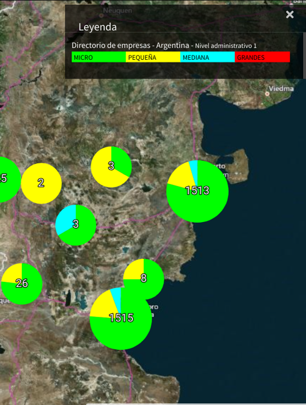Click the red GRANDES legend swatch
The width and height of the screenshot is (306, 405).
(263, 57)
